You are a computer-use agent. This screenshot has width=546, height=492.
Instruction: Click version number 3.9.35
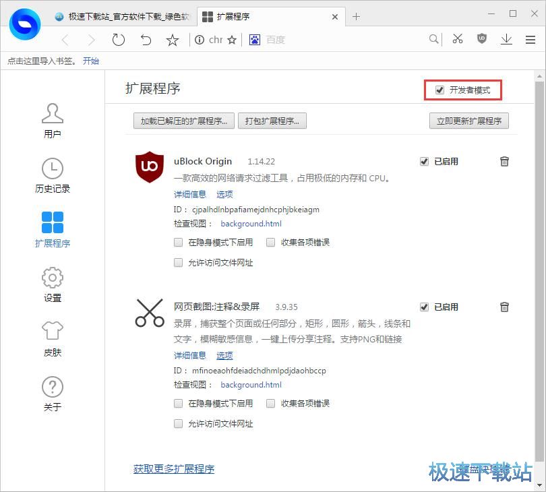[x=286, y=307]
